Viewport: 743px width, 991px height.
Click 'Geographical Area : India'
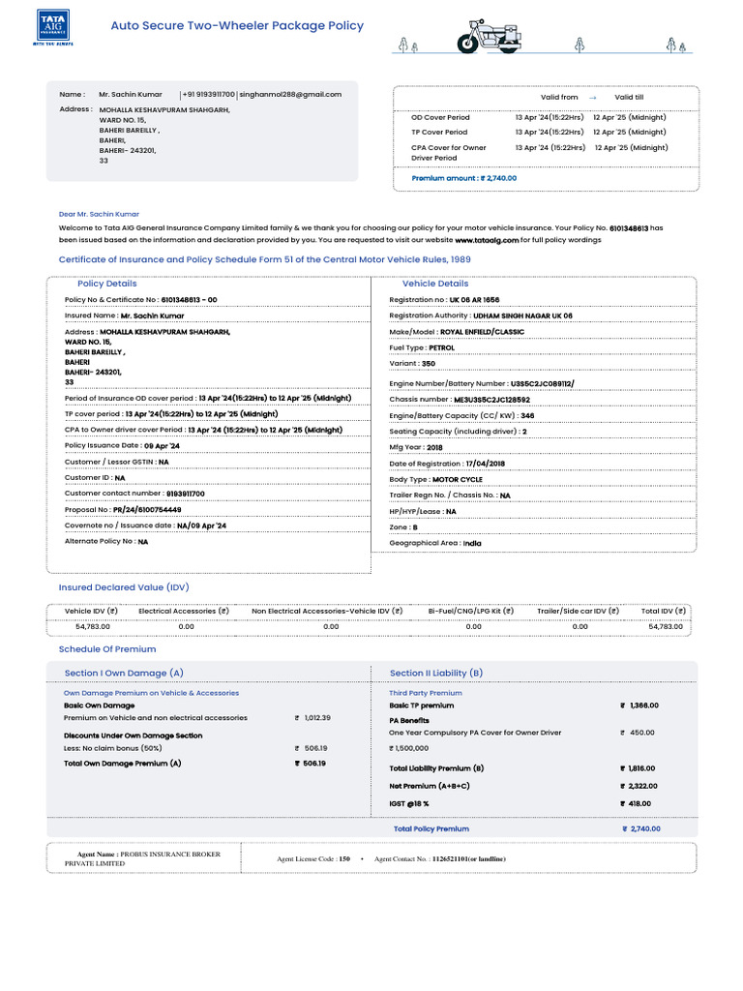pyautogui.click(x=435, y=544)
